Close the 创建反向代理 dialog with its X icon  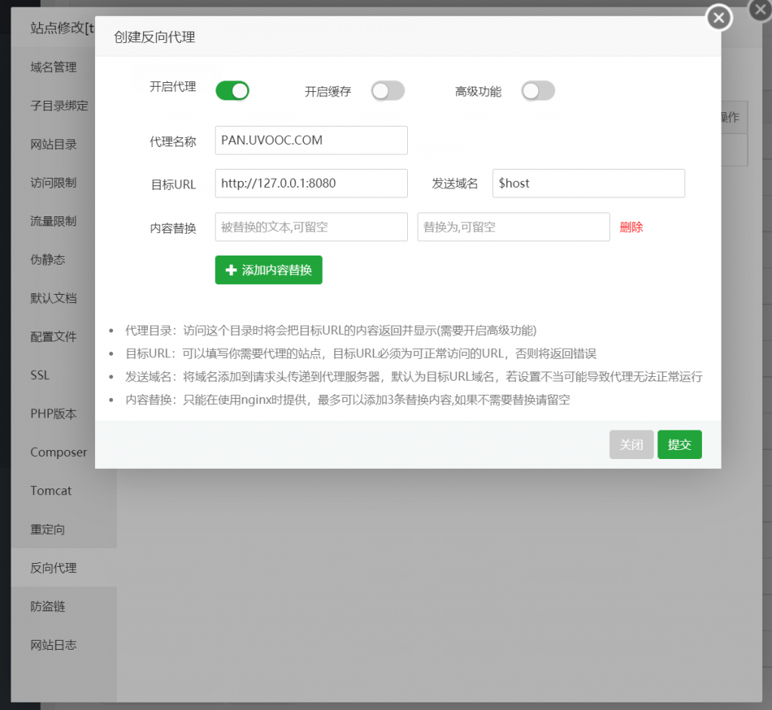click(x=718, y=17)
